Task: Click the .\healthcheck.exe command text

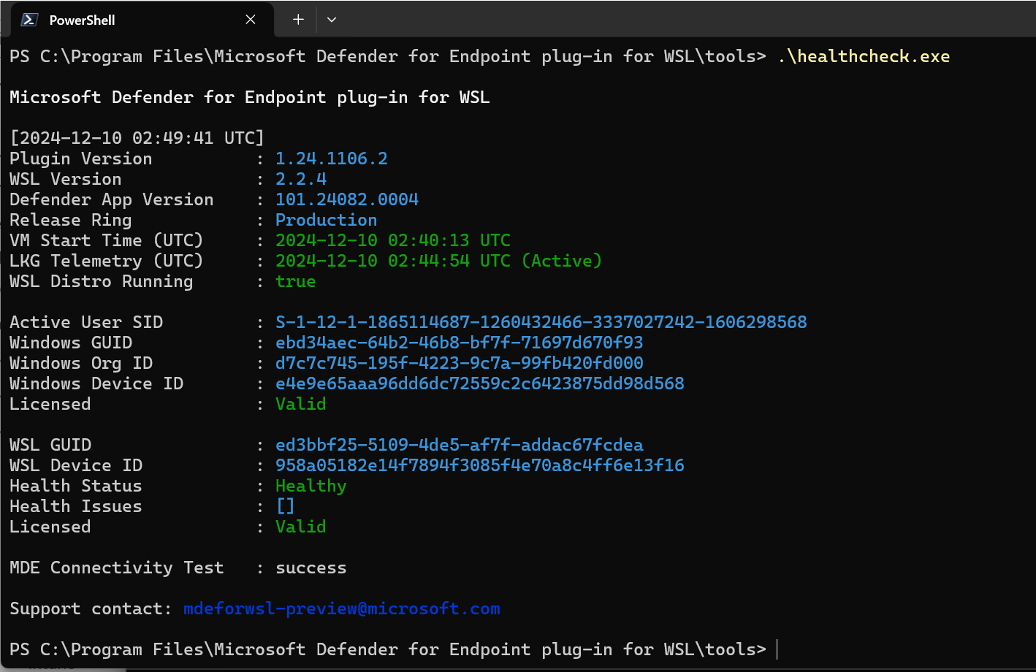Action: [864, 56]
